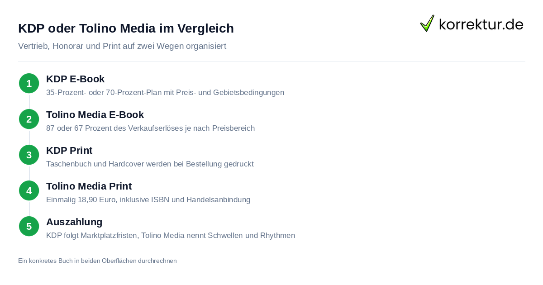Click the korrektur.de brand name text
The image size is (543, 285).
(481, 24)
